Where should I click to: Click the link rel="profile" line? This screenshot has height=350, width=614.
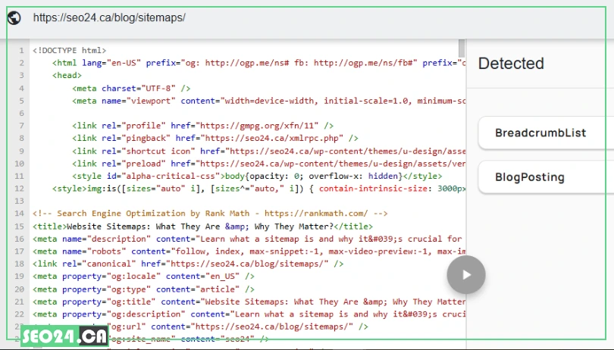[x=203, y=126]
